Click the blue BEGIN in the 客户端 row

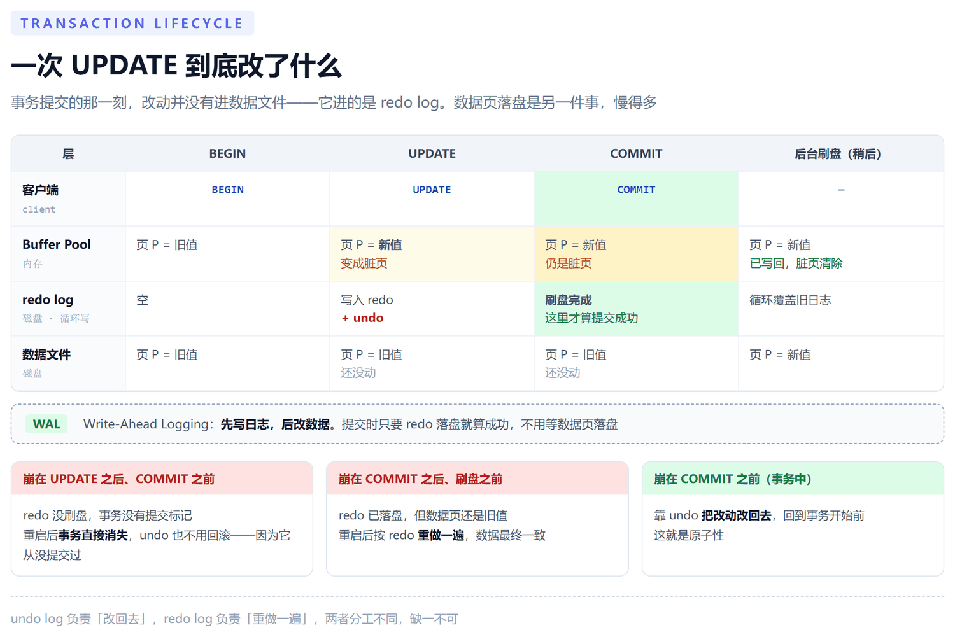pos(227,190)
